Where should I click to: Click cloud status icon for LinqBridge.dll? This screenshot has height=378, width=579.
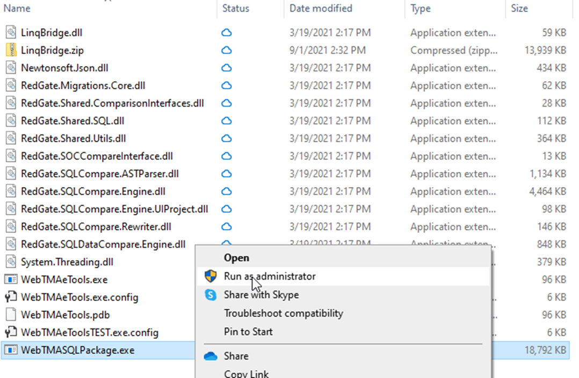pyautogui.click(x=227, y=33)
